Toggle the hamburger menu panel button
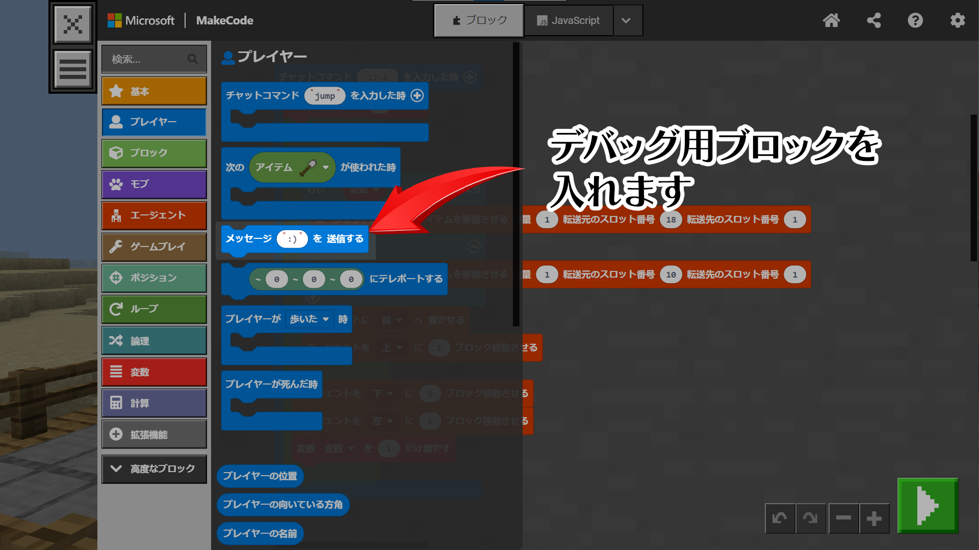Screen dimensions: 979x550 tap(73, 69)
